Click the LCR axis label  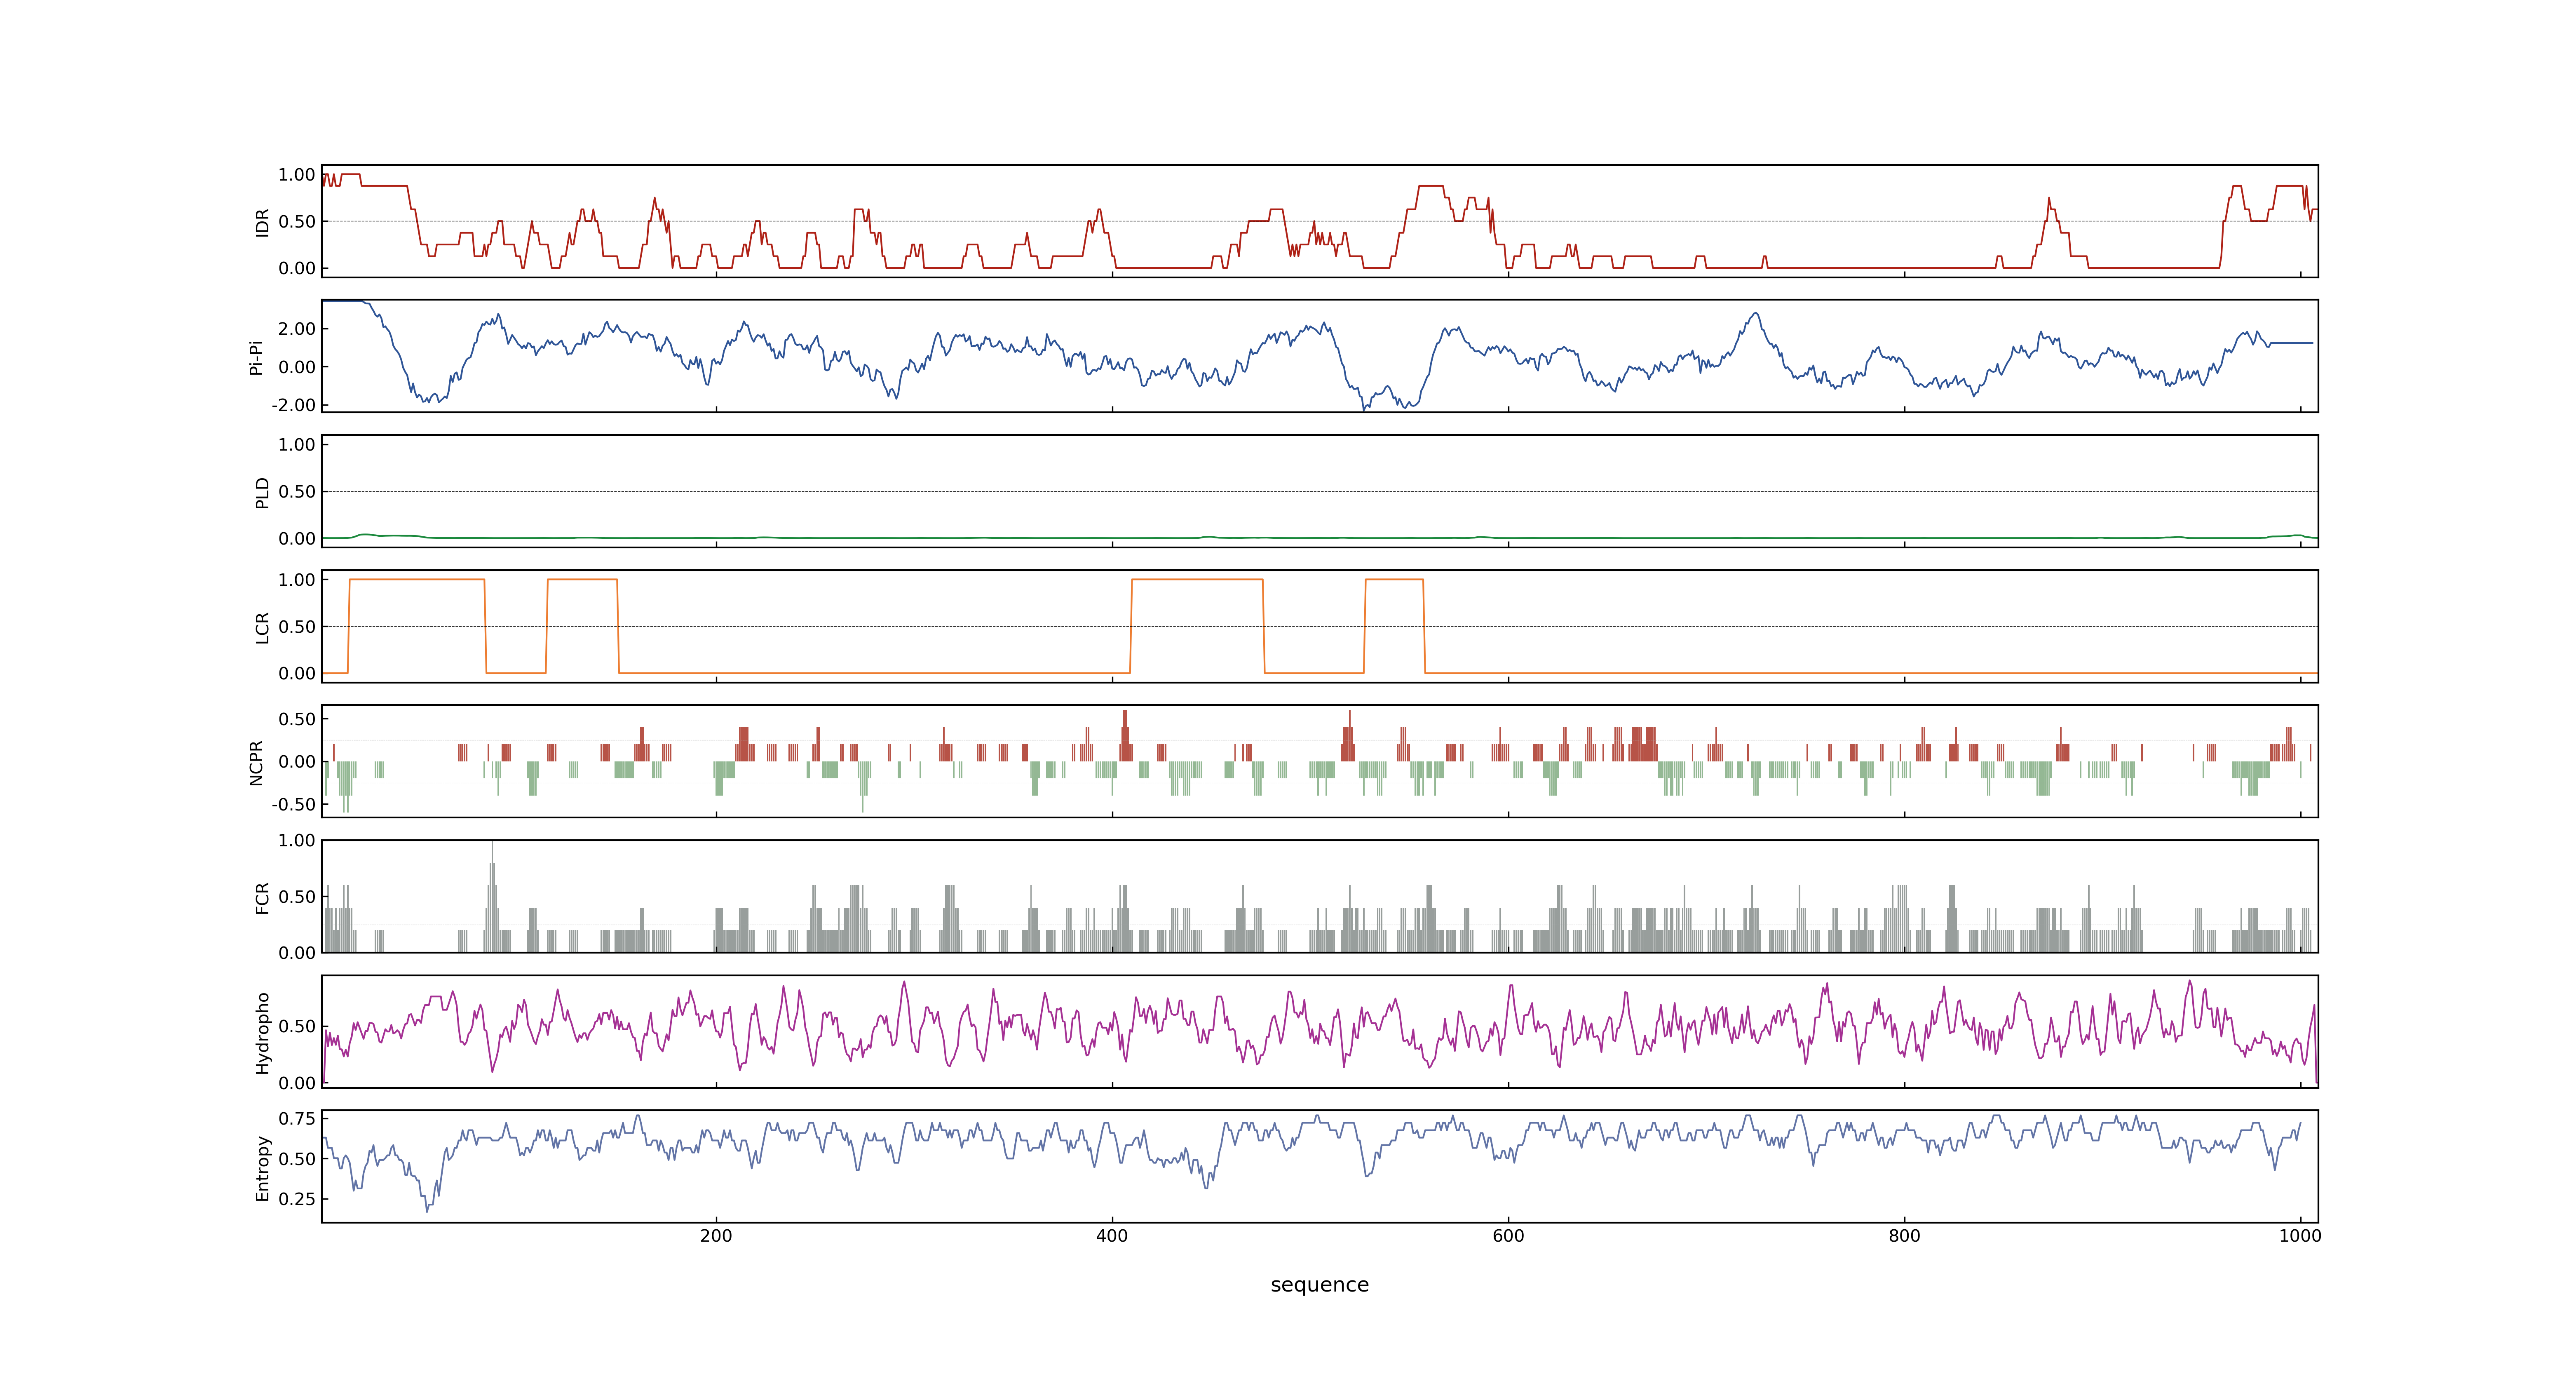point(262,627)
